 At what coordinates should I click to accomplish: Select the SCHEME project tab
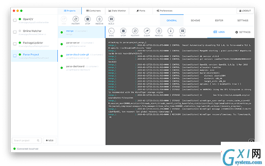tap(195, 20)
